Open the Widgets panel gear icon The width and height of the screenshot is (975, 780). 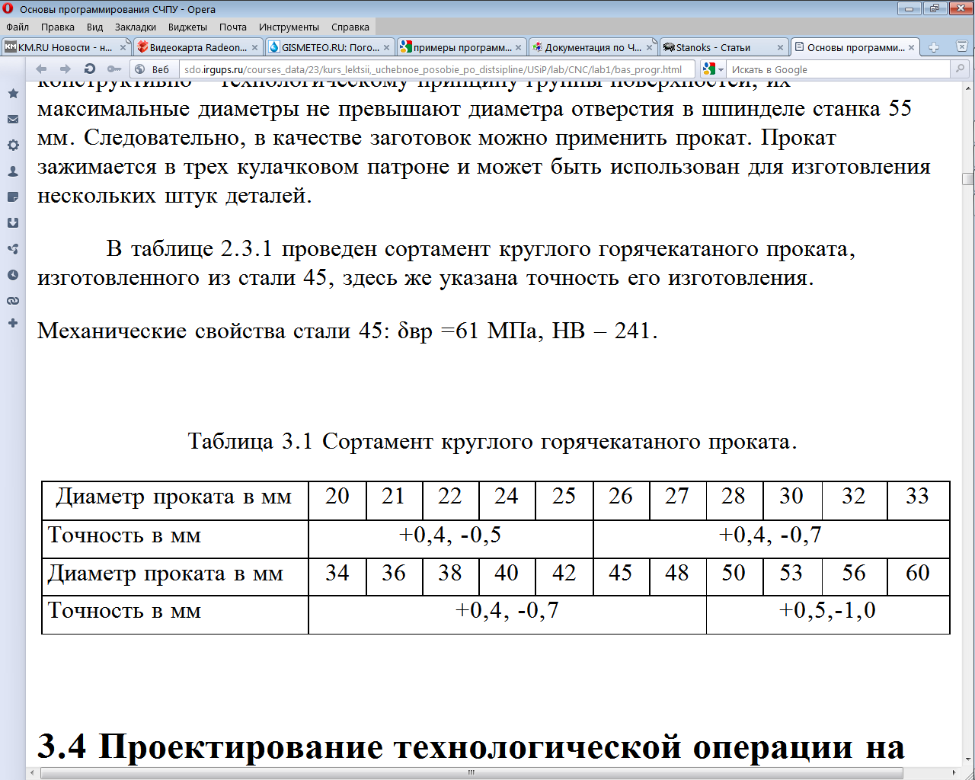coord(13,145)
